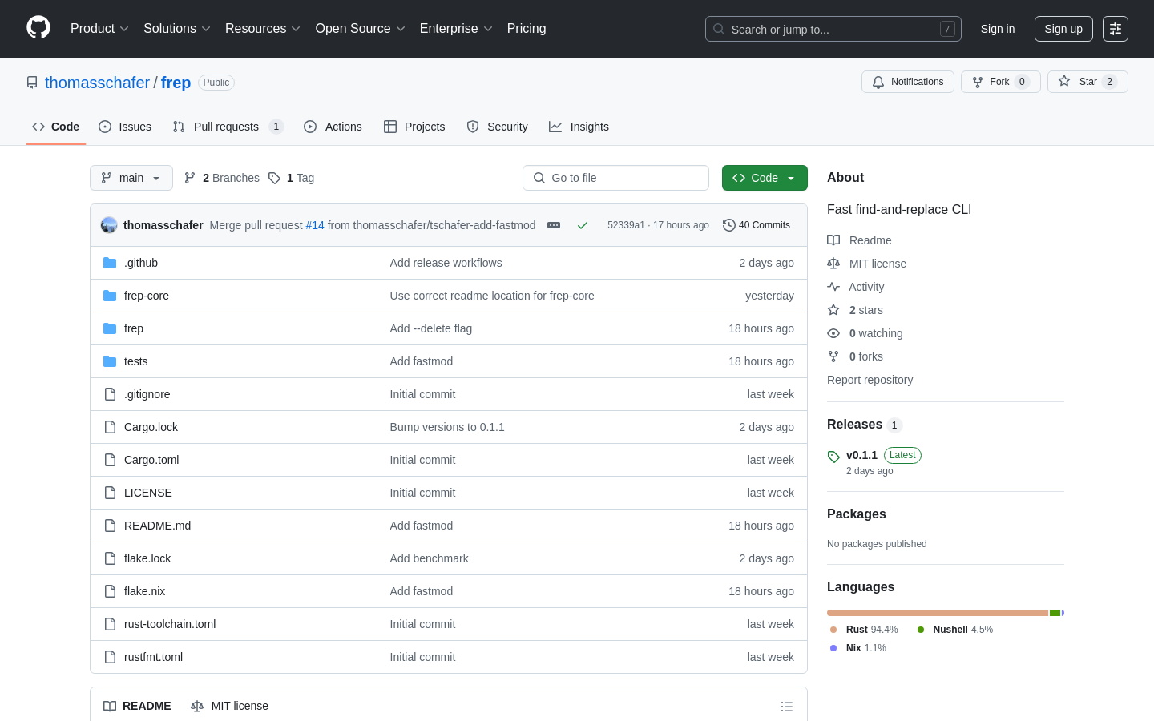Click the Rust 94.4% language entry
The width and height of the screenshot is (1154, 721).
[864, 630]
